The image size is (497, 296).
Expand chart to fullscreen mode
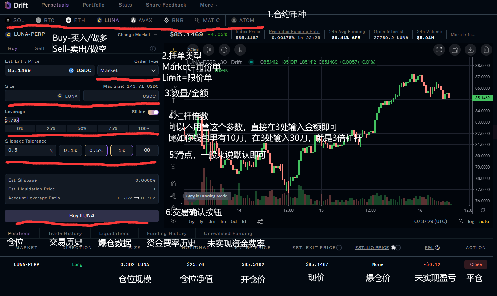pos(439,50)
